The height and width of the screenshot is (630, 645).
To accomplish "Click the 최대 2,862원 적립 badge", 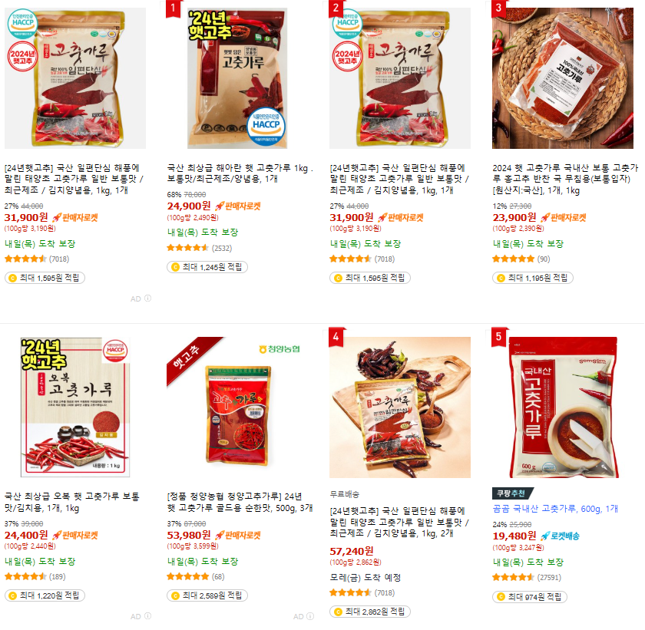I will coord(370,612).
